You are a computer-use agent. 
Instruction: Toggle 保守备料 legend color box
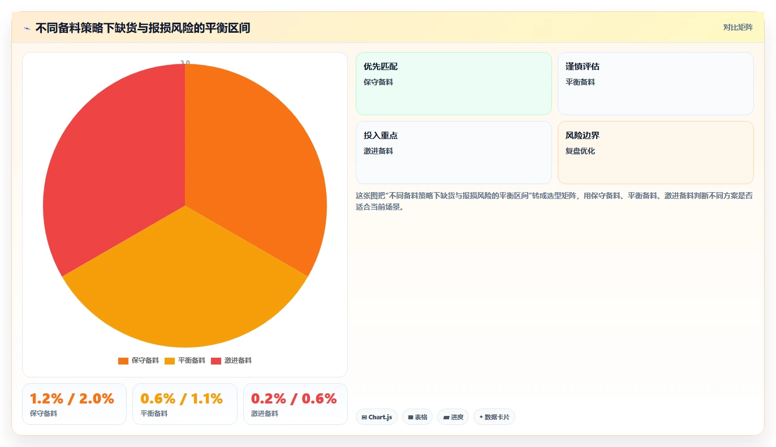123,361
